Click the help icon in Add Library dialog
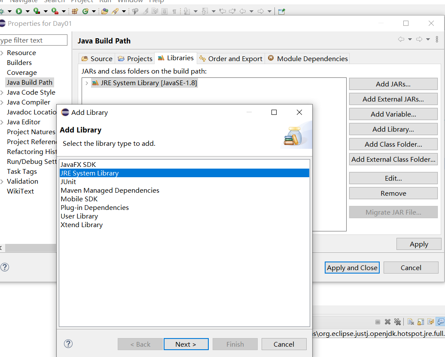The image size is (445, 357). tap(68, 344)
